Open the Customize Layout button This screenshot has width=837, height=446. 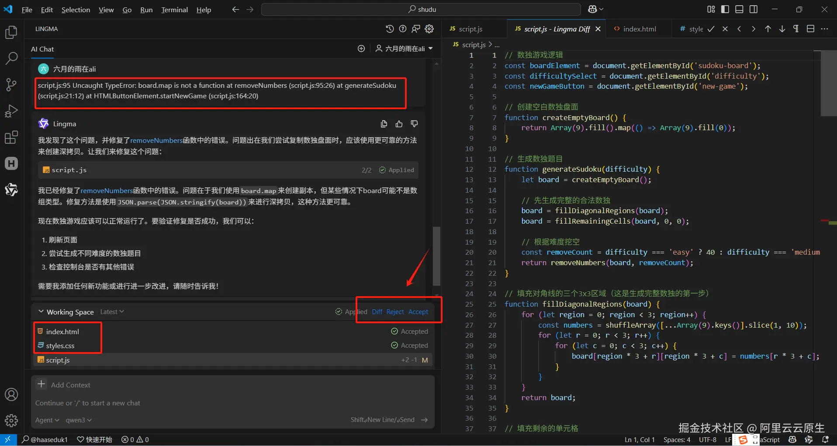[x=711, y=9]
